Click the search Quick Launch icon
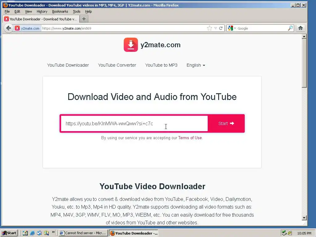Image resolution: width=316 pixels, height=237 pixels. [46, 233]
